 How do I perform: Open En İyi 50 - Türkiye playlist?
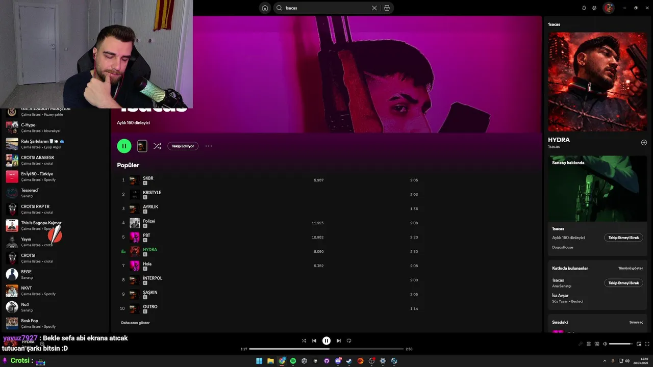[x=55, y=176]
